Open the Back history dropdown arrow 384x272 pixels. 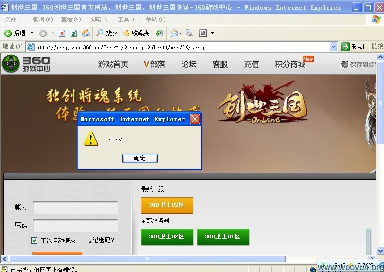coord(32,33)
